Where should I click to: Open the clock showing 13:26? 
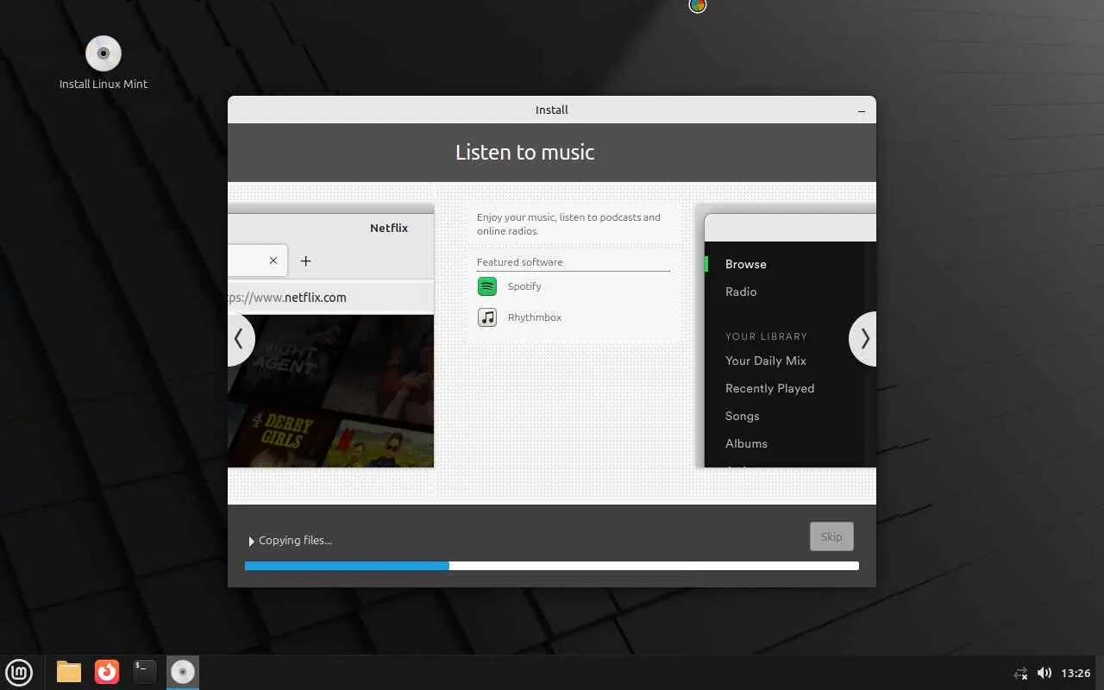pos(1076,673)
